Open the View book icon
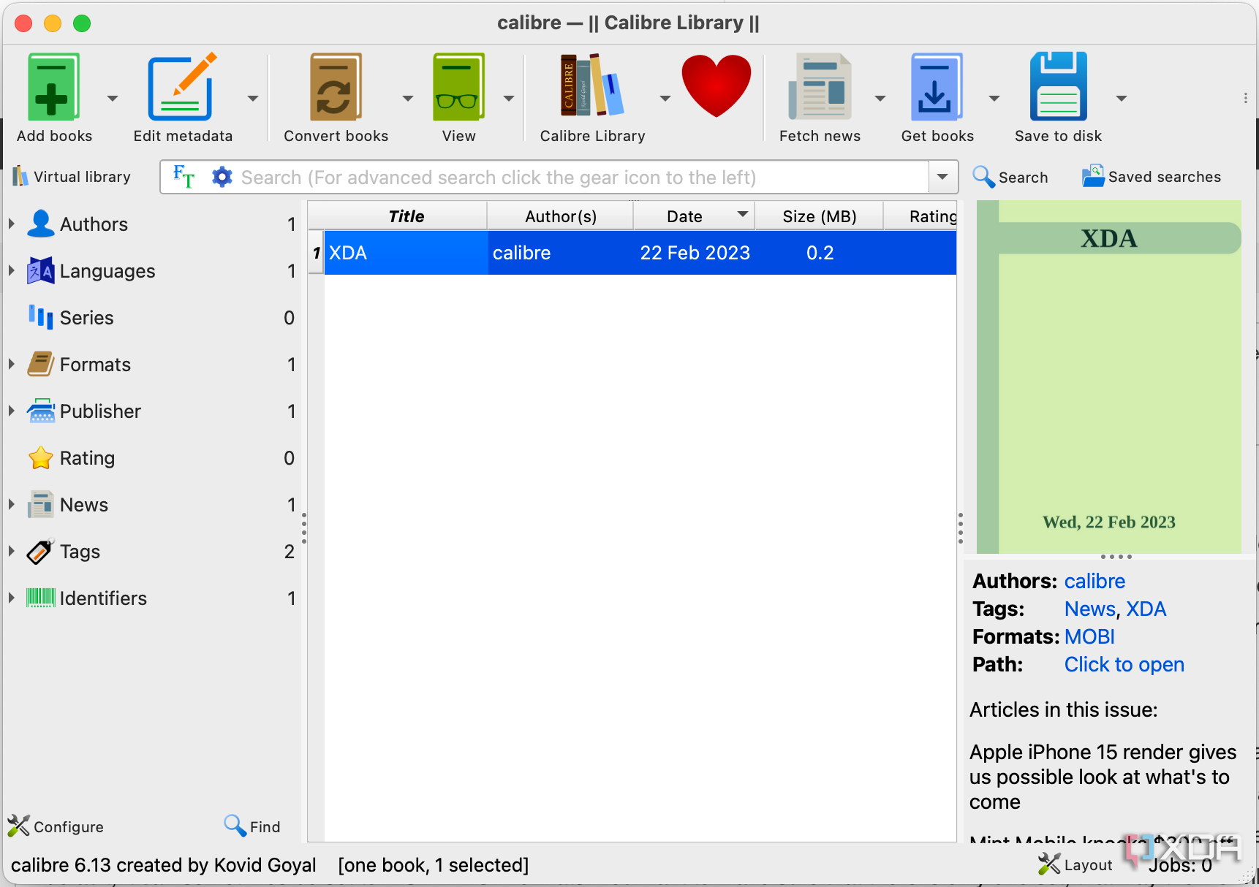 [x=458, y=86]
